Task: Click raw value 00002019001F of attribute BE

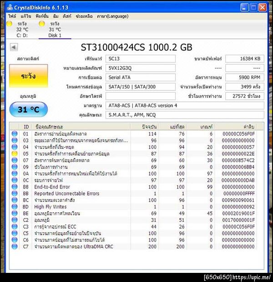Action: (x=238, y=214)
